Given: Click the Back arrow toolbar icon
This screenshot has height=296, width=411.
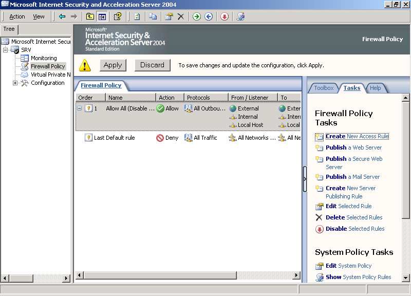Looking at the screenshot, I should (x=62, y=16).
